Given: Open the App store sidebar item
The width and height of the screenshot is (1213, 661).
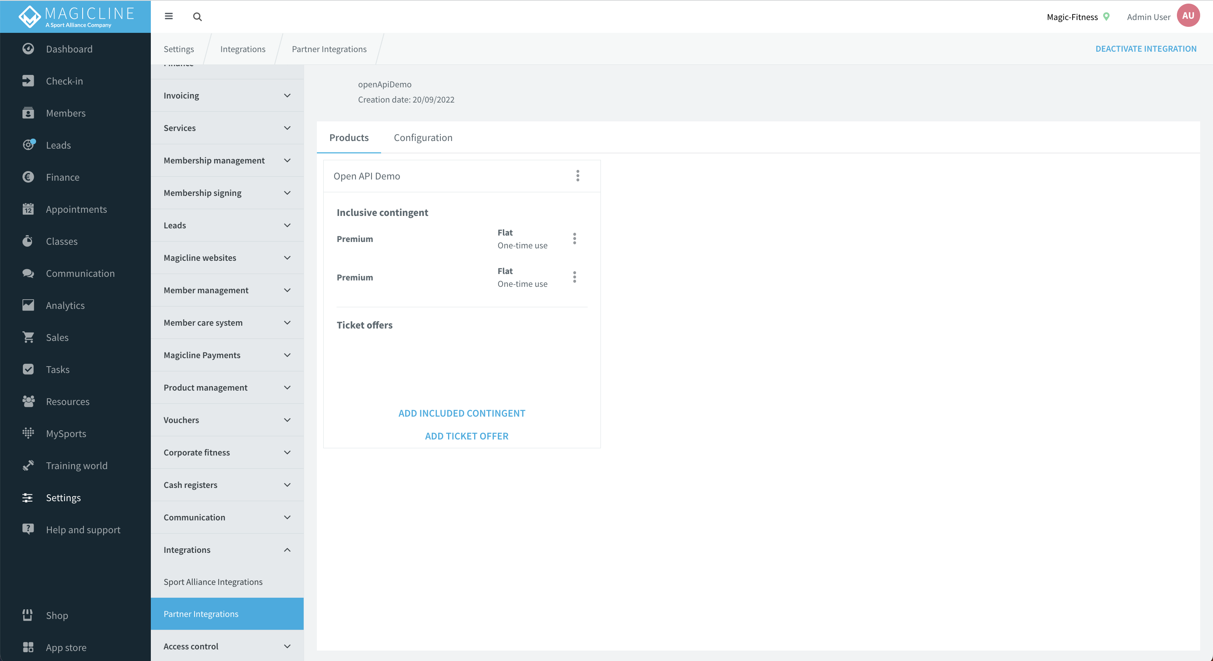Looking at the screenshot, I should pos(66,647).
